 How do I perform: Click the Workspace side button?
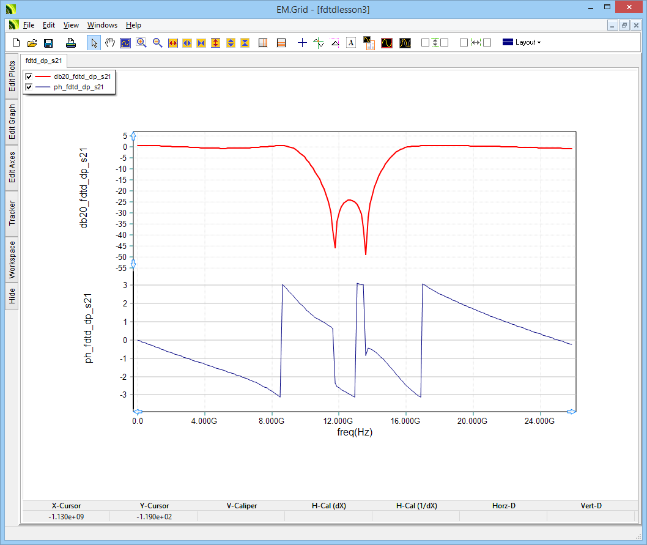coord(12,260)
